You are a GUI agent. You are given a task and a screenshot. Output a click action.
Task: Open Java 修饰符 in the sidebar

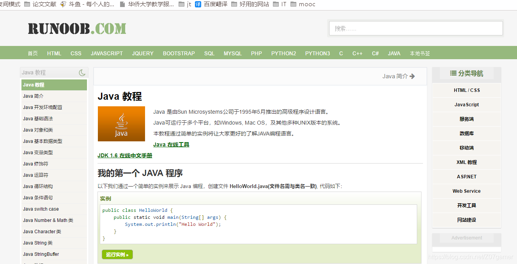54,164
